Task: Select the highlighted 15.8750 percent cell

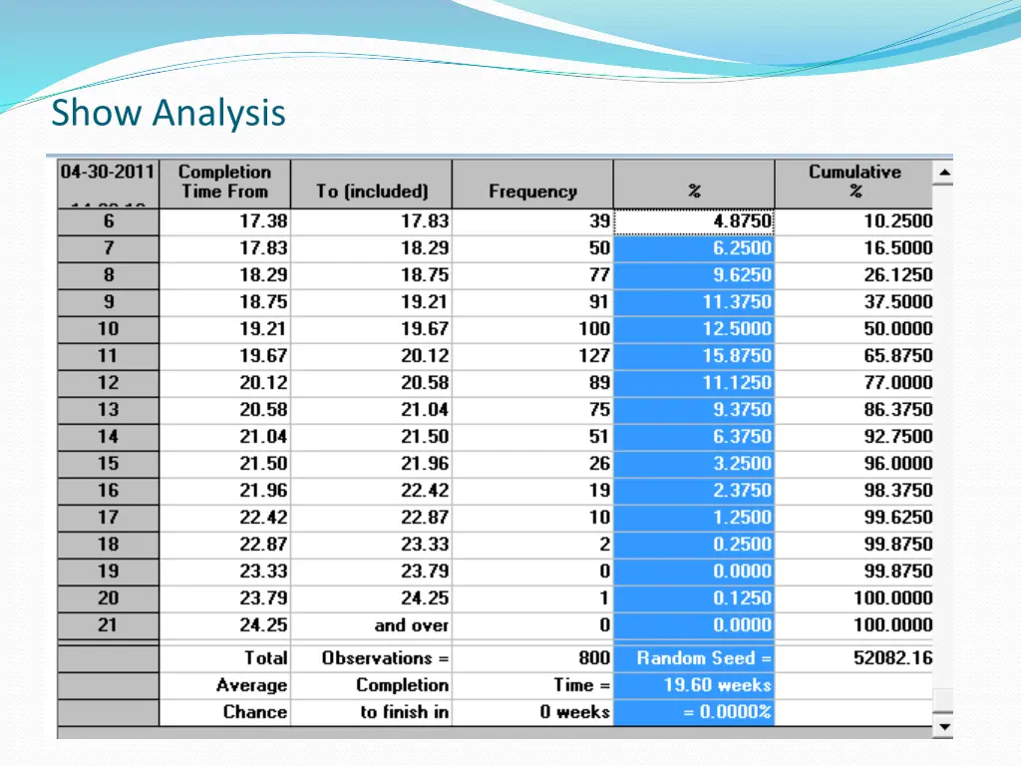Action: point(694,356)
